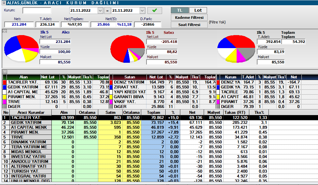The image size is (318, 185).
Task: Sort by Satim column header
Action: (110, 112)
